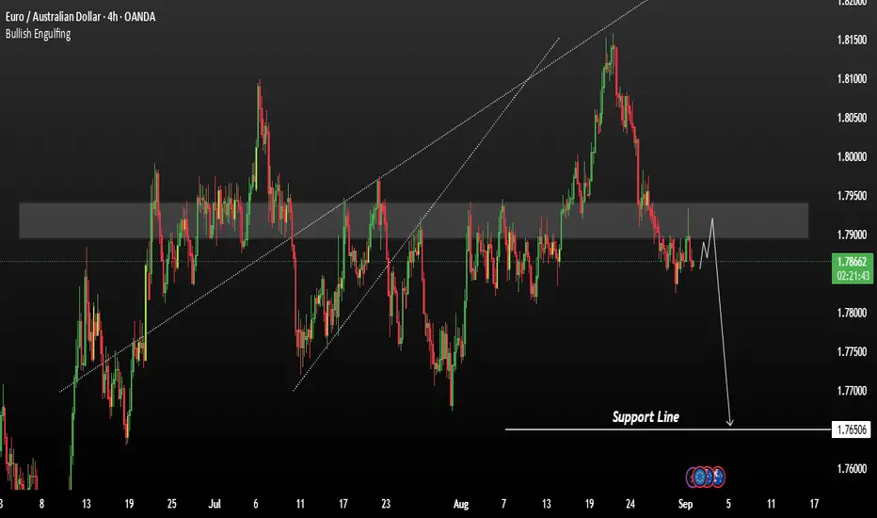Select the 'Support Line' text annotation
This screenshot has height=518, width=877.
(x=646, y=416)
